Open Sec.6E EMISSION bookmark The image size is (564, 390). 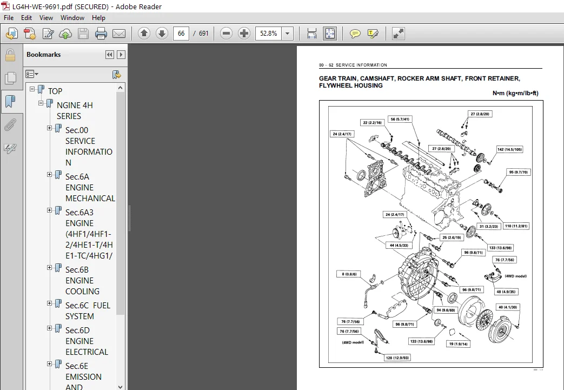pyautogui.click(x=83, y=376)
